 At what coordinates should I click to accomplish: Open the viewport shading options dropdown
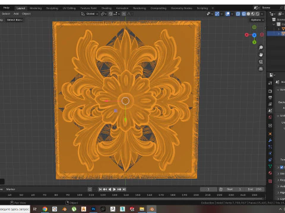pyautogui.click(x=262, y=14)
